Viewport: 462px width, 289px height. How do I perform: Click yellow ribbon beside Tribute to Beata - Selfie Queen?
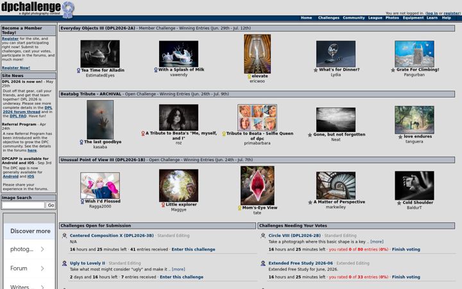224,134
